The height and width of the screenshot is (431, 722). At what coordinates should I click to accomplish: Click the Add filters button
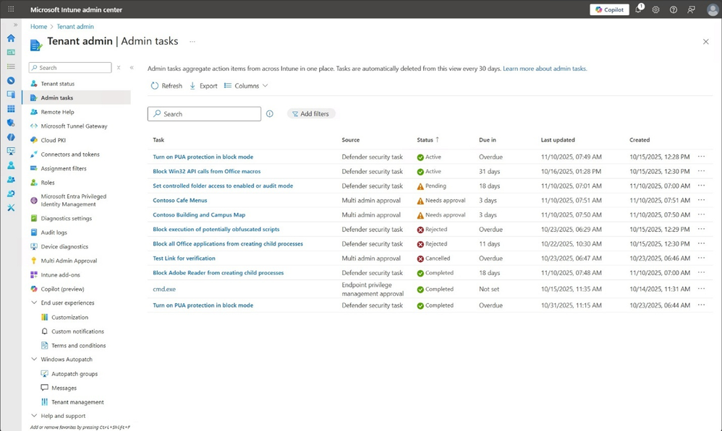click(311, 113)
